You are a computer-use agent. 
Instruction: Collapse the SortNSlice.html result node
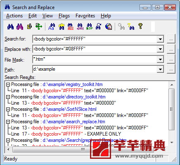pos(8,109)
